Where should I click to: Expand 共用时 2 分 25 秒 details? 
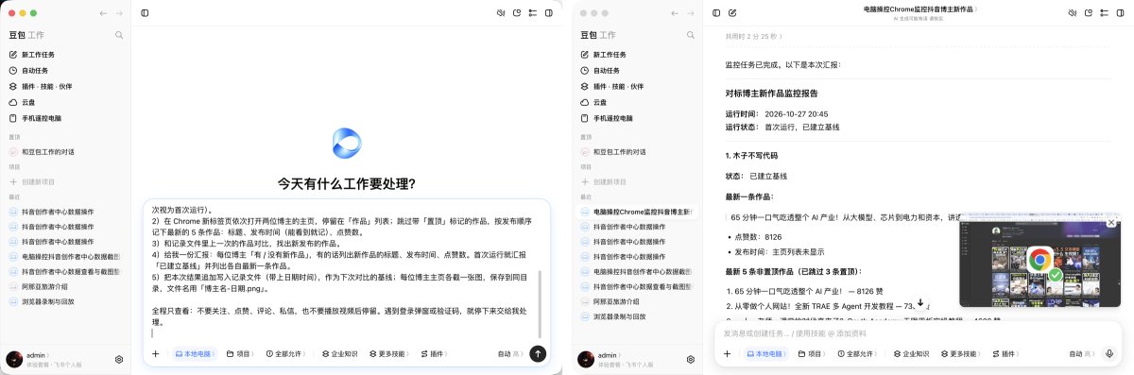[754, 37]
